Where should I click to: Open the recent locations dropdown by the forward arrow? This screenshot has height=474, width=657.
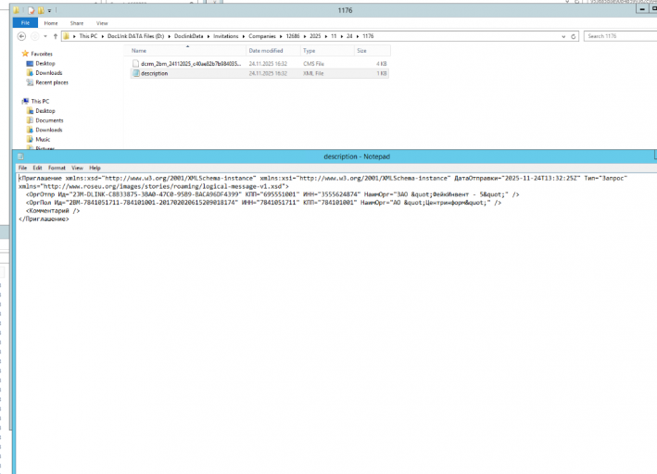pyautogui.click(x=45, y=36)
